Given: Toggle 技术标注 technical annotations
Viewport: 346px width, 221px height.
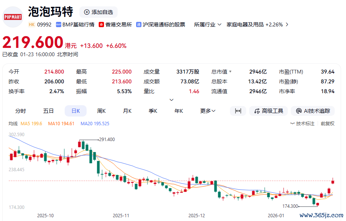Looking at the screenshot, I should [302, 124].
